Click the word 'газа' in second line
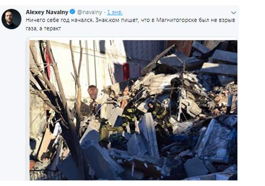The height and width of the screenshot is (186, 265). [32, 28]
